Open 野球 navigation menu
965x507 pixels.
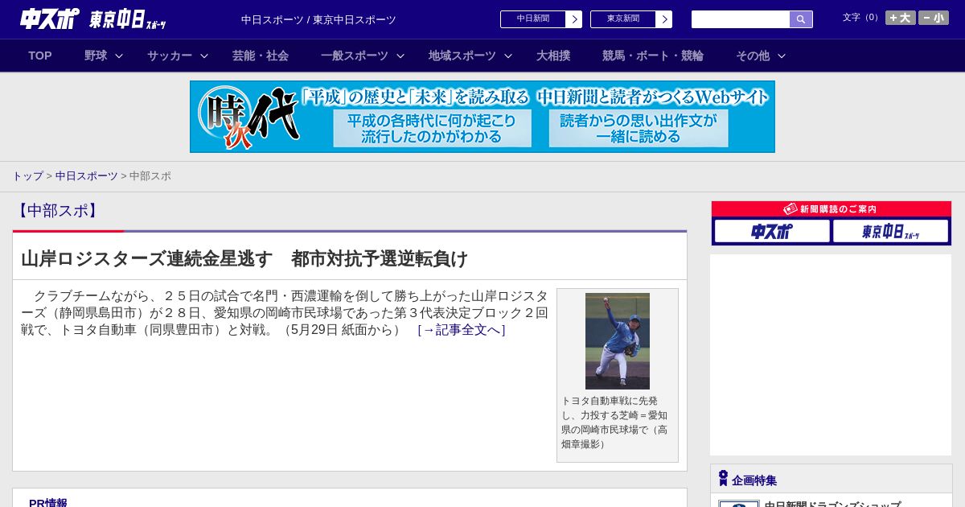click(96, 56)
